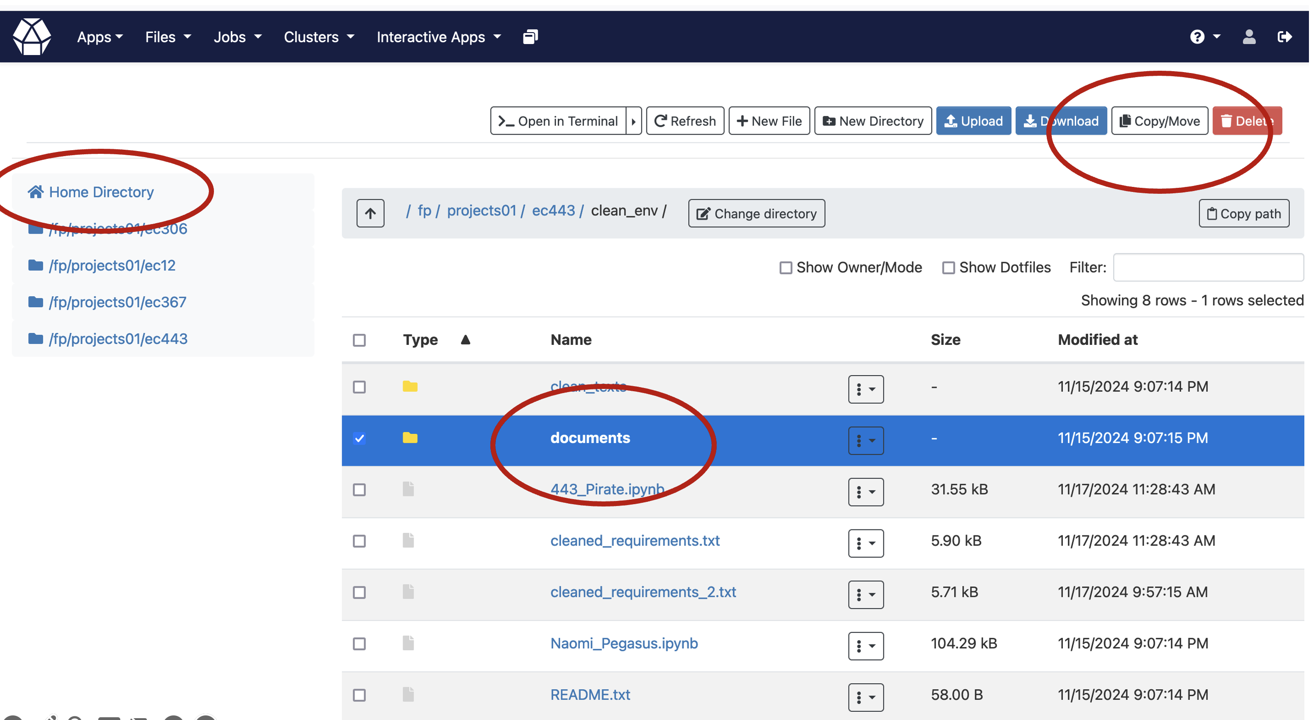The height and width of the screenshot is (720, 1314).
Task: Open the Jobs menu
Action: point(238,37)
